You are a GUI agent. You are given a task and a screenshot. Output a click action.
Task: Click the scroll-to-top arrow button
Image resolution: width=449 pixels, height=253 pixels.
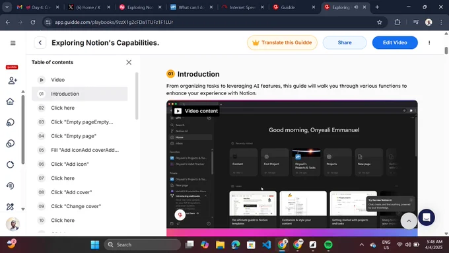(x=409, y=221)
